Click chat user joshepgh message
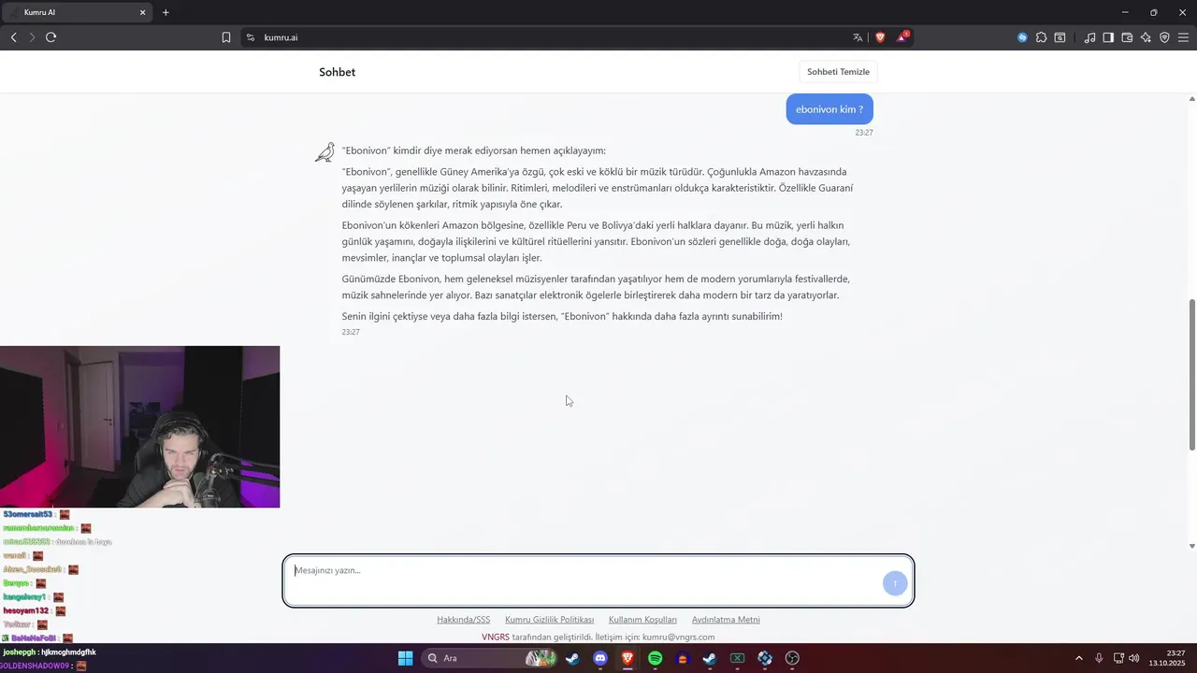This screenshot has width=1197, height=673. coord(50,652)
